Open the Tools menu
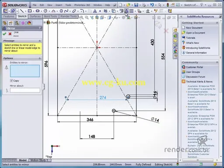The width and height of the screenshot is (224, 168). (68, 5)
